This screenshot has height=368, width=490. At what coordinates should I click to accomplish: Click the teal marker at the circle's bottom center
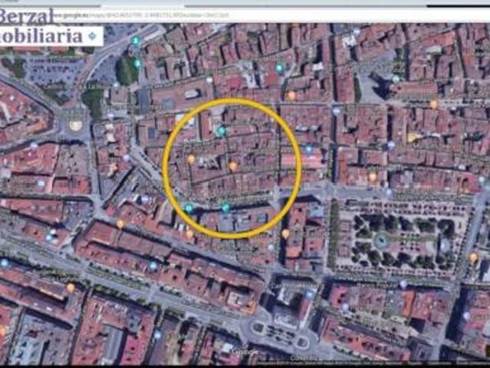coord(225,207)
